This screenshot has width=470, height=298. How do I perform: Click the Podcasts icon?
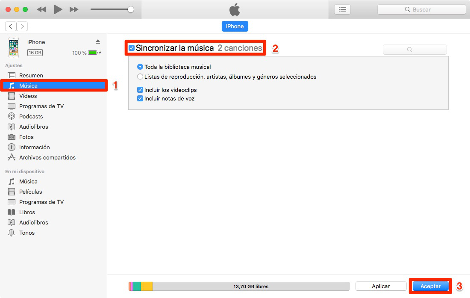12,116
